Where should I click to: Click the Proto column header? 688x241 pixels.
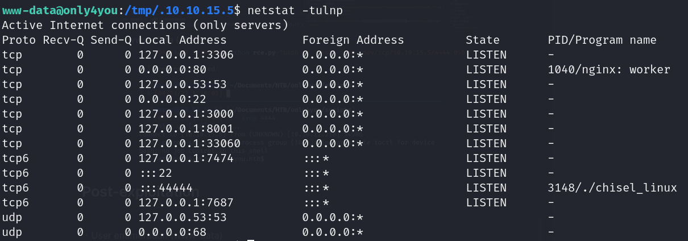click(19, 40)
